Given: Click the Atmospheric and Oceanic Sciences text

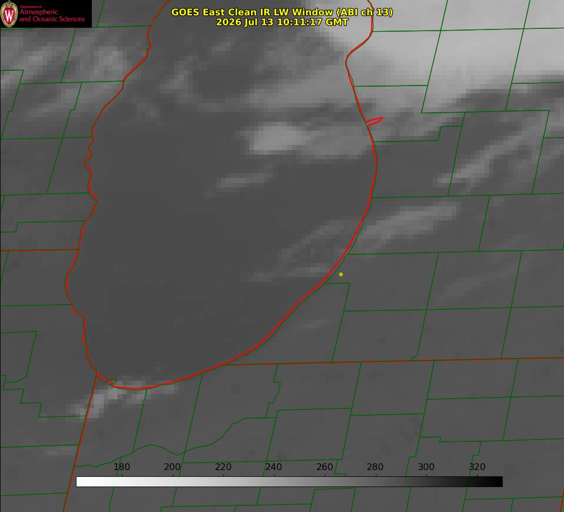Looking at the screenshot, I should [x=52, y=15].
